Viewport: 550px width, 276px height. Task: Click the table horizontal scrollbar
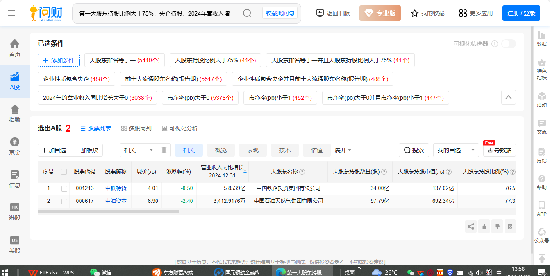108,212
